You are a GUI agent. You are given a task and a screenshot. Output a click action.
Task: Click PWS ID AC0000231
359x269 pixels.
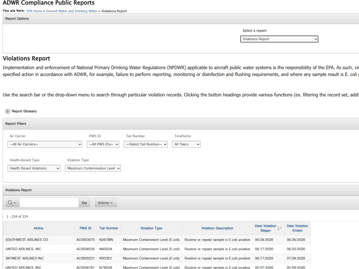tap(85, 259)
